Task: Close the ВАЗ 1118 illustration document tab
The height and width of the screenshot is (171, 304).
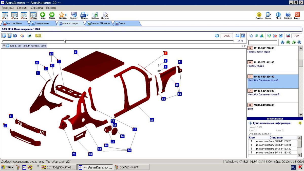Action: (4, 46)
